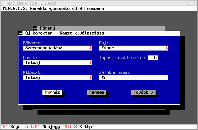The image size is (198, 130).
Task: Click the Játékos neve input field
Action: click(x=133, y=78)
